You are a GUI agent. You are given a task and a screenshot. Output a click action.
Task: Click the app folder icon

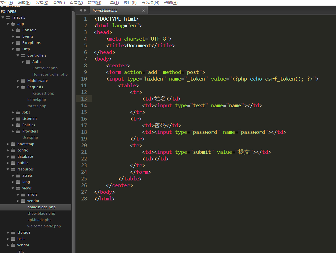pos(13,24)
